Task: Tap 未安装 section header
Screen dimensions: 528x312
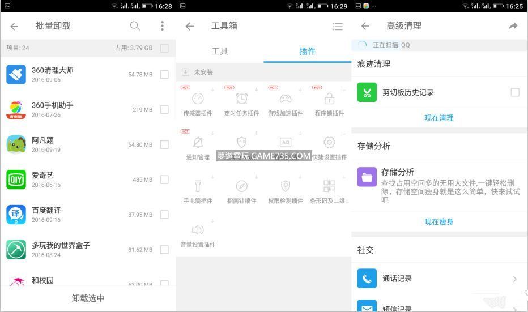Action: tap(263, 72)
